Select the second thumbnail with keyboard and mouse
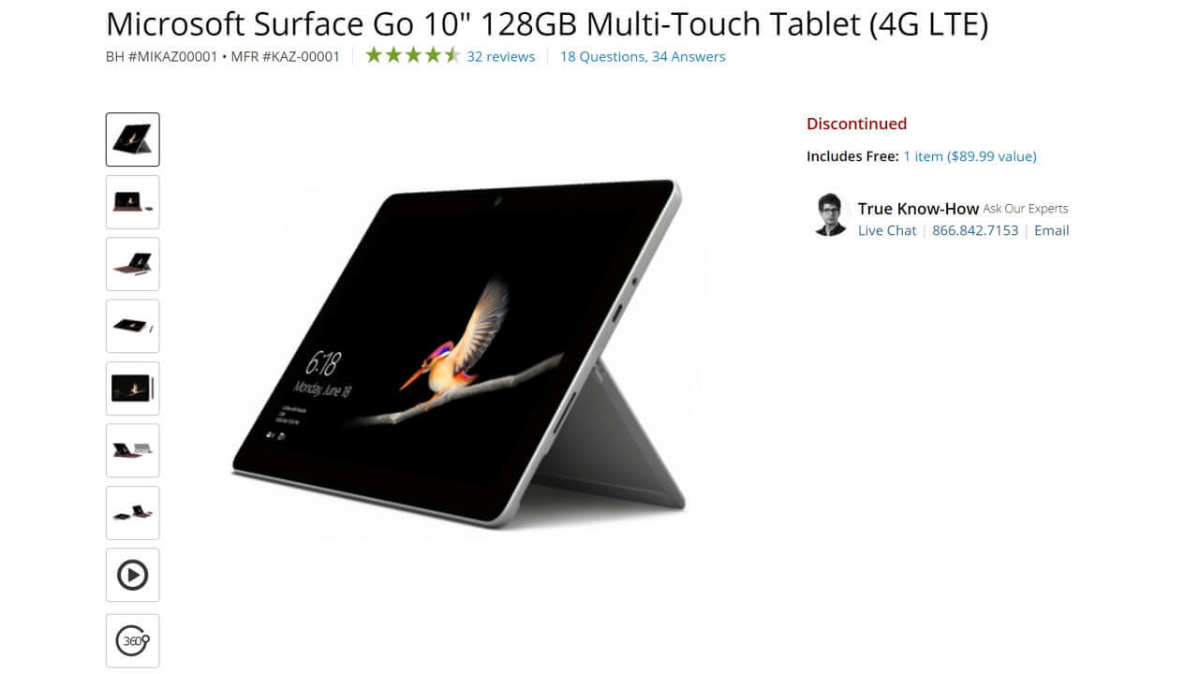The height and width of the screenshot is (674, 1199). coord(132,201)
